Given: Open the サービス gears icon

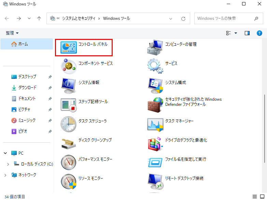Looking at the screenshot, I should [x=155, y=66].
